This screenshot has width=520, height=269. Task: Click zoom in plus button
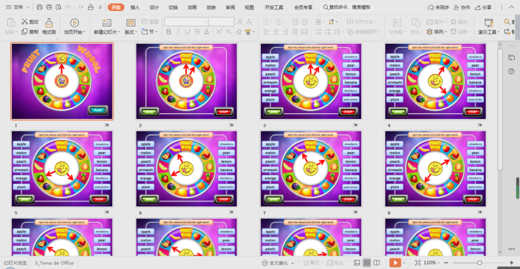point(511,263)
